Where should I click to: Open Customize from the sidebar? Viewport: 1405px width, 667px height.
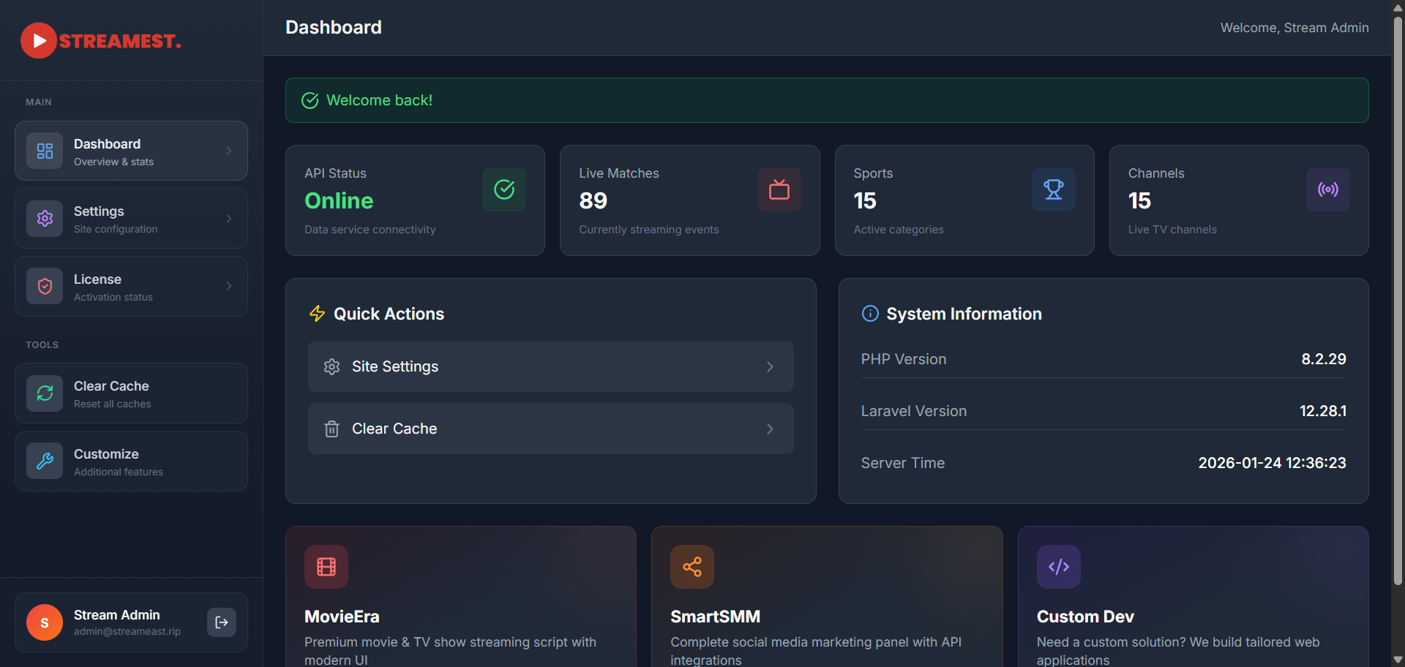point(130,461)
